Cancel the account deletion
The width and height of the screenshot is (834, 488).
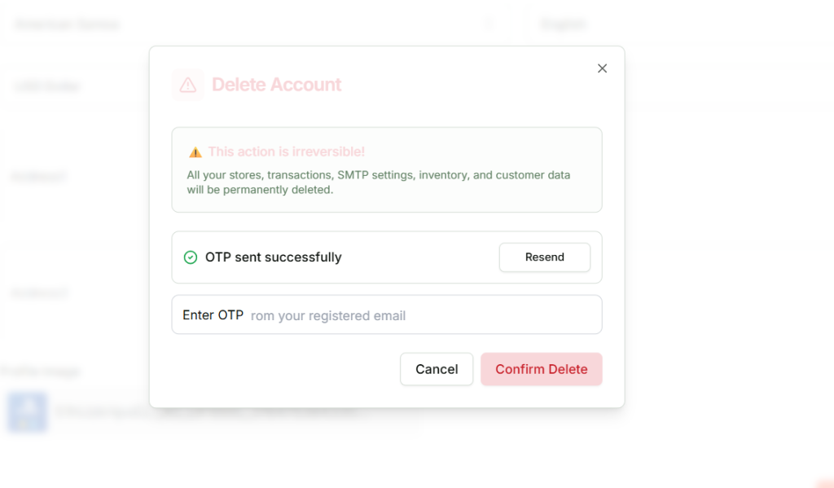[437, 369]
